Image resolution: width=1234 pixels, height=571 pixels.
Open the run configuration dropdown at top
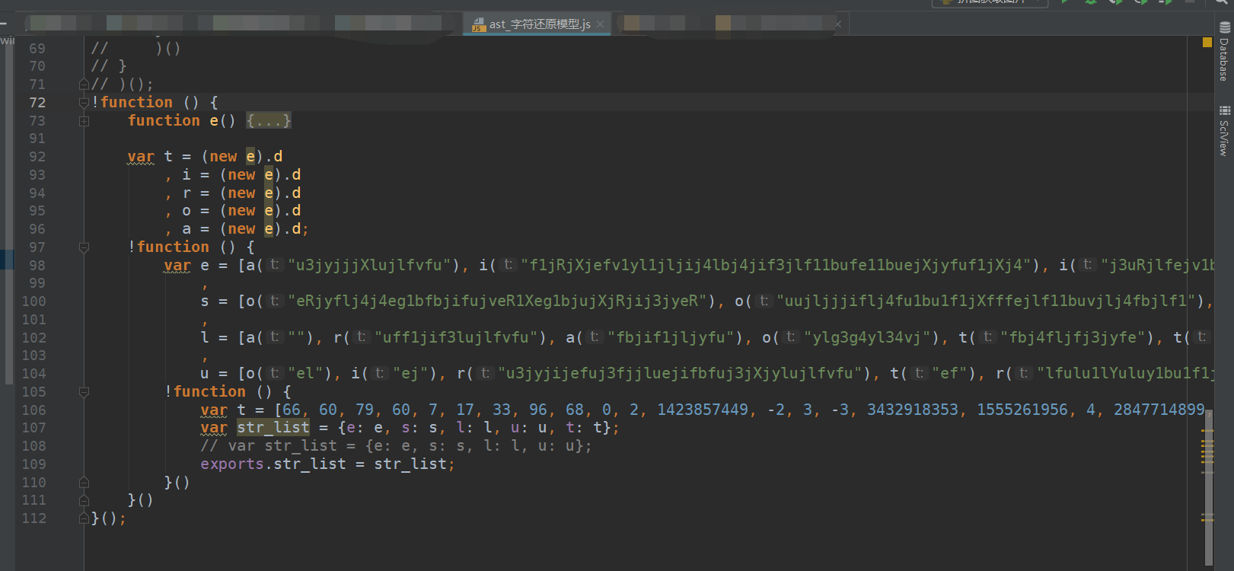[x=990, y=2]
